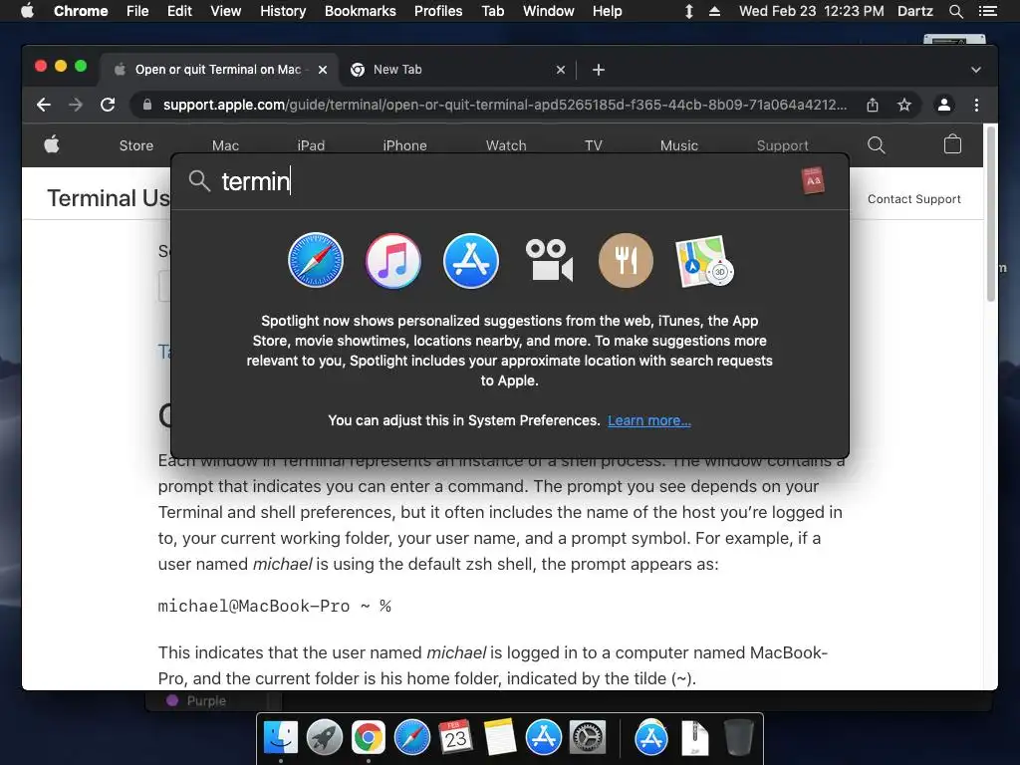1020x765 pixels.
Task: Open the History menu
Action: click(x=283, y=11)
